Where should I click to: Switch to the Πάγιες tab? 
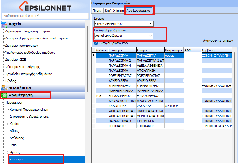coord(97,11)
